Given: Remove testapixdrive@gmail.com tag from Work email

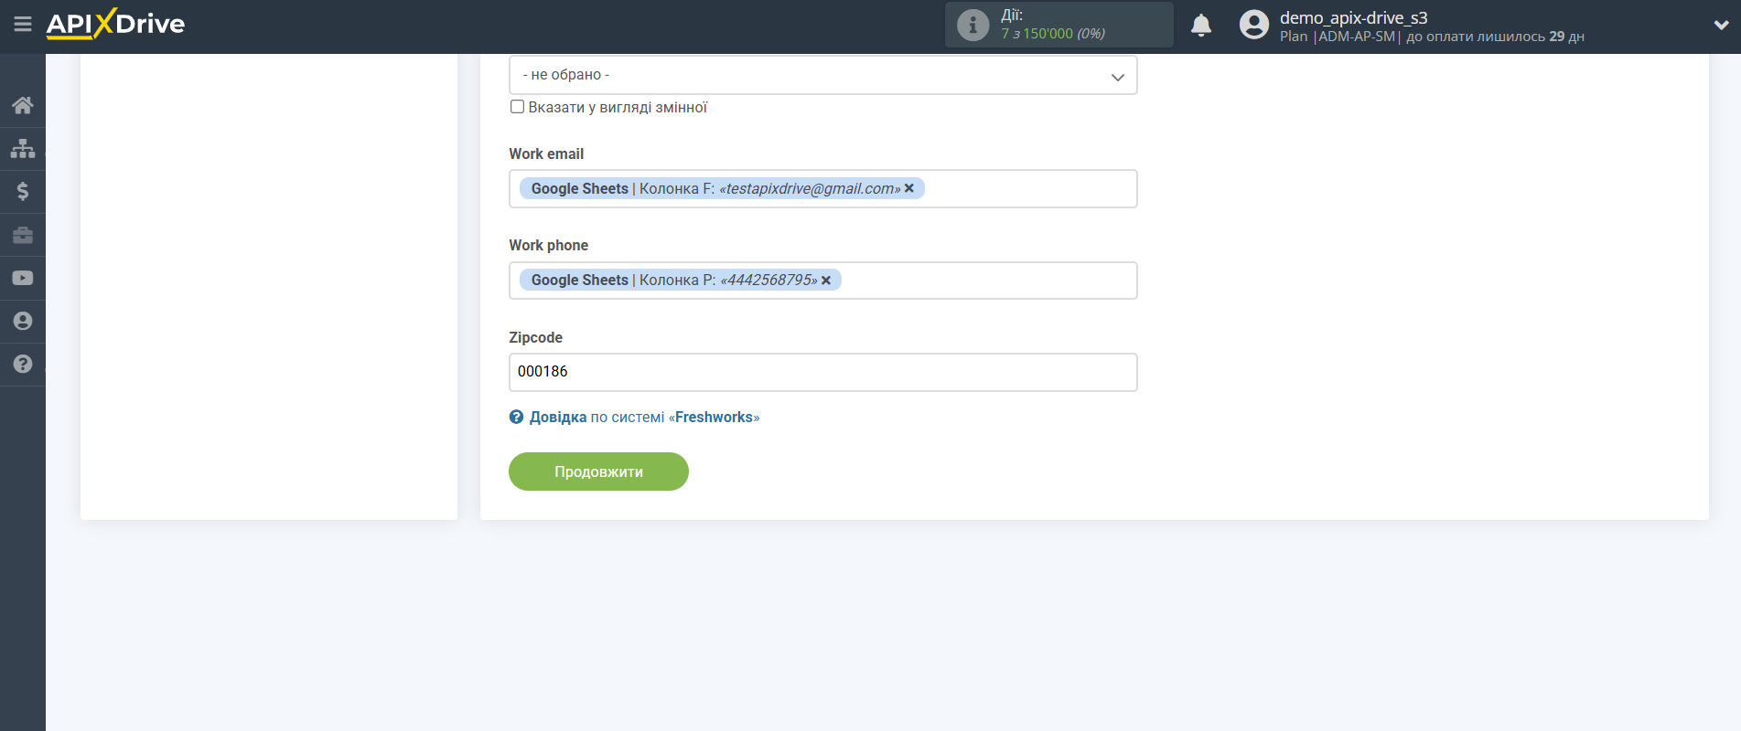Looking at the screenshot, I should (x=909, y=188).
